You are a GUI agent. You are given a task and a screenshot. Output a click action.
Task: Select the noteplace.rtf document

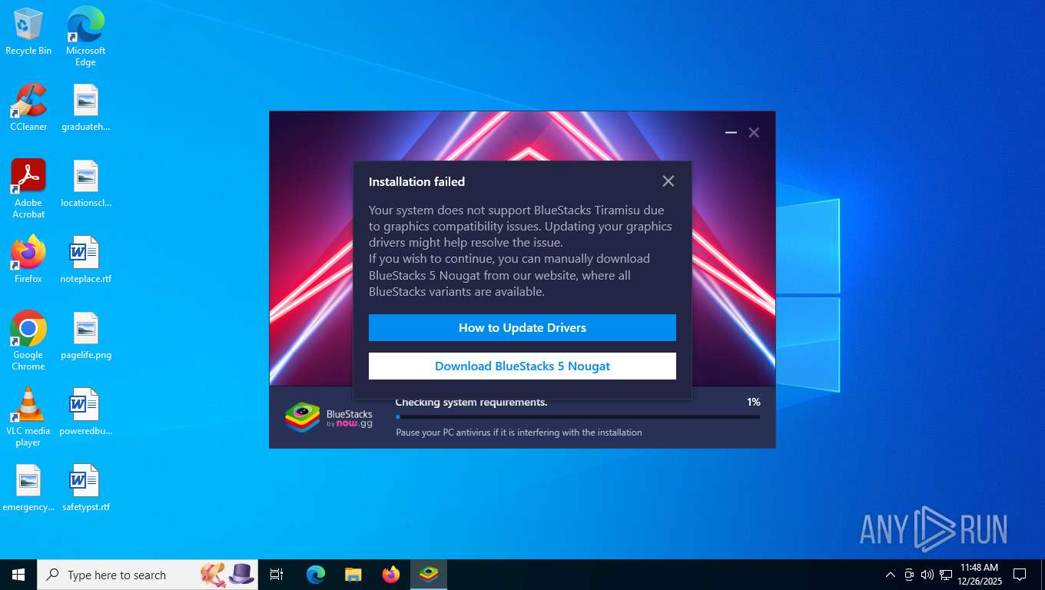(86, 260)
